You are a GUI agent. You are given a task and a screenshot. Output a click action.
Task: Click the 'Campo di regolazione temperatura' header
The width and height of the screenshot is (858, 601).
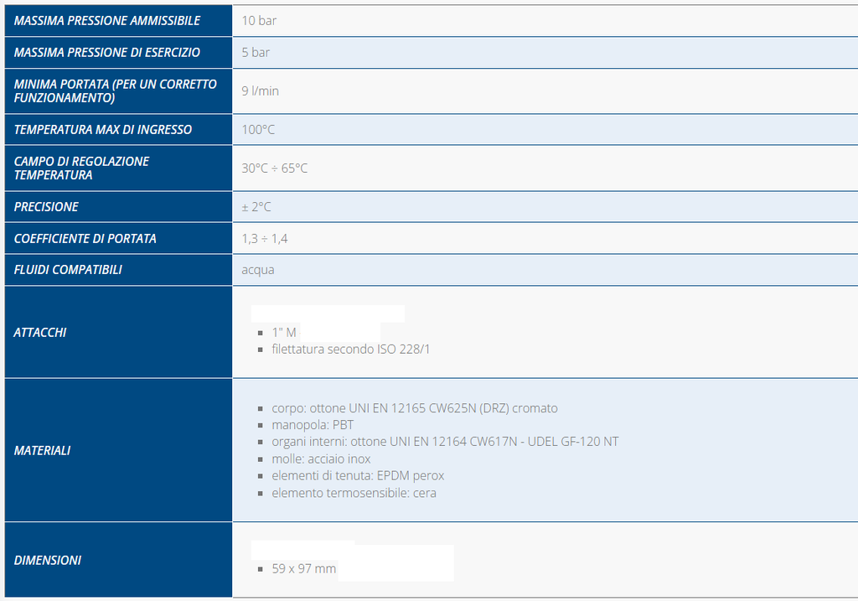click(x=81, y=168)
